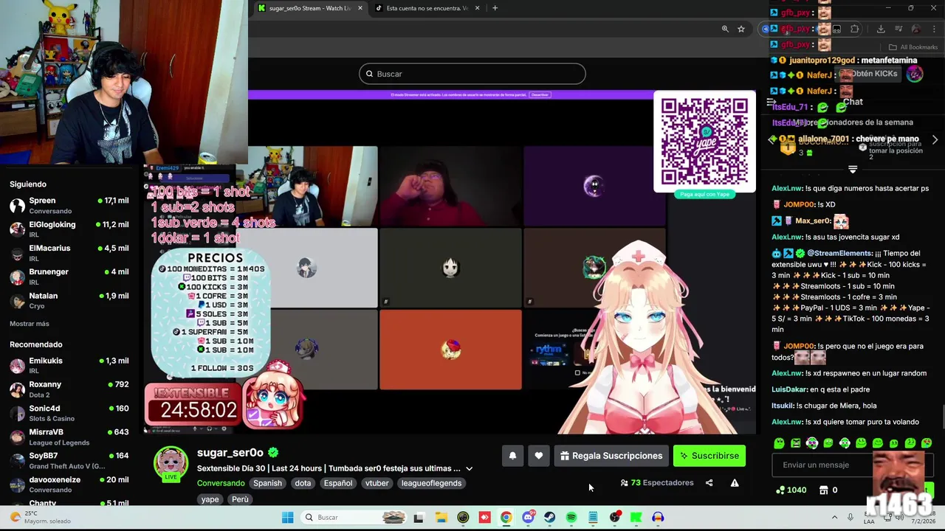Open recommended channel Roxanny
The height and width of the screenshot is (531, 945).
(x=69, y=389)
